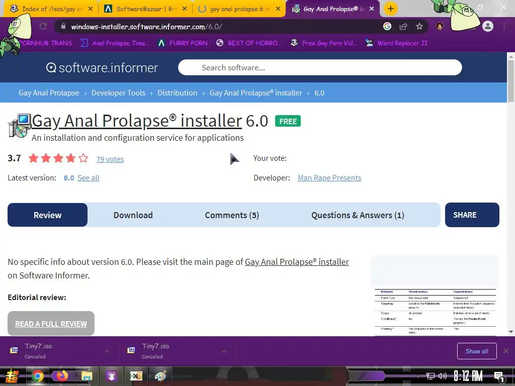This screenshot has height=386, width=515.
Task: Close the downloads bar with the X
Action: coord(506,351)
